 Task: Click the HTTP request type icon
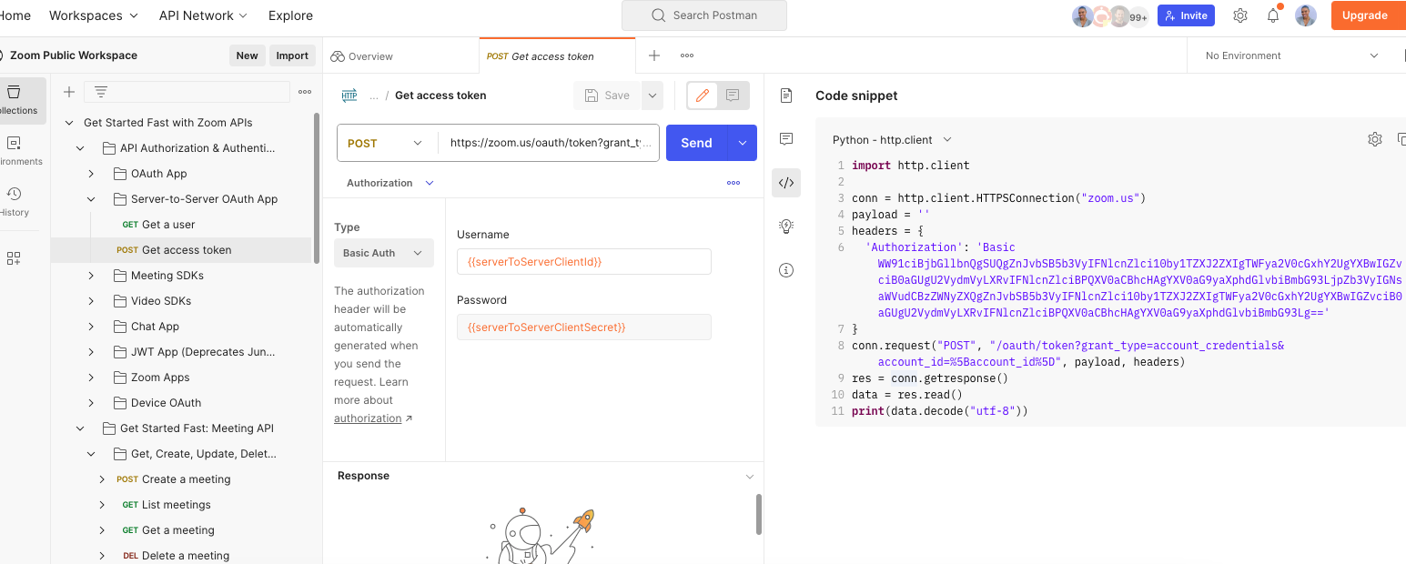tap(349, 96)
